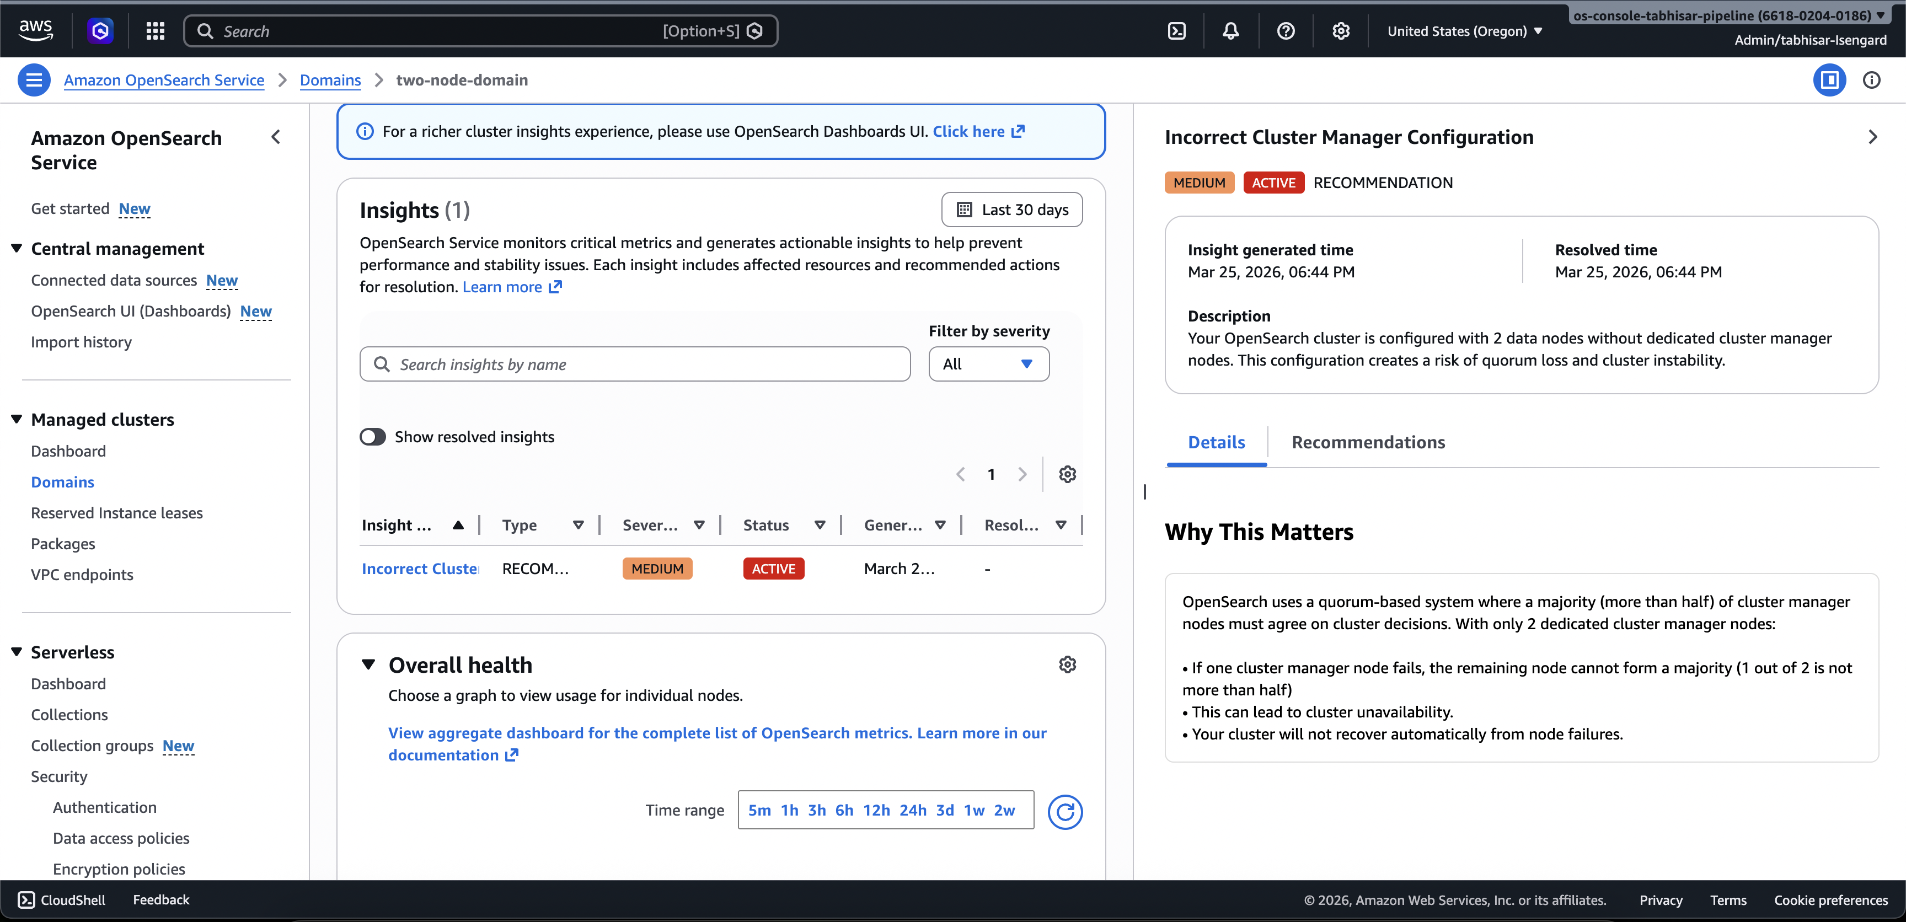Click the blue hamburger navigation menu icon
This screenshot has width=1906, height=922.
point(34,80)
